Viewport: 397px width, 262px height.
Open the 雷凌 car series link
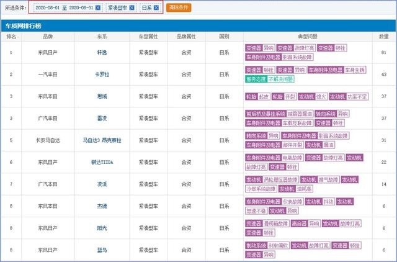(102, 119)
